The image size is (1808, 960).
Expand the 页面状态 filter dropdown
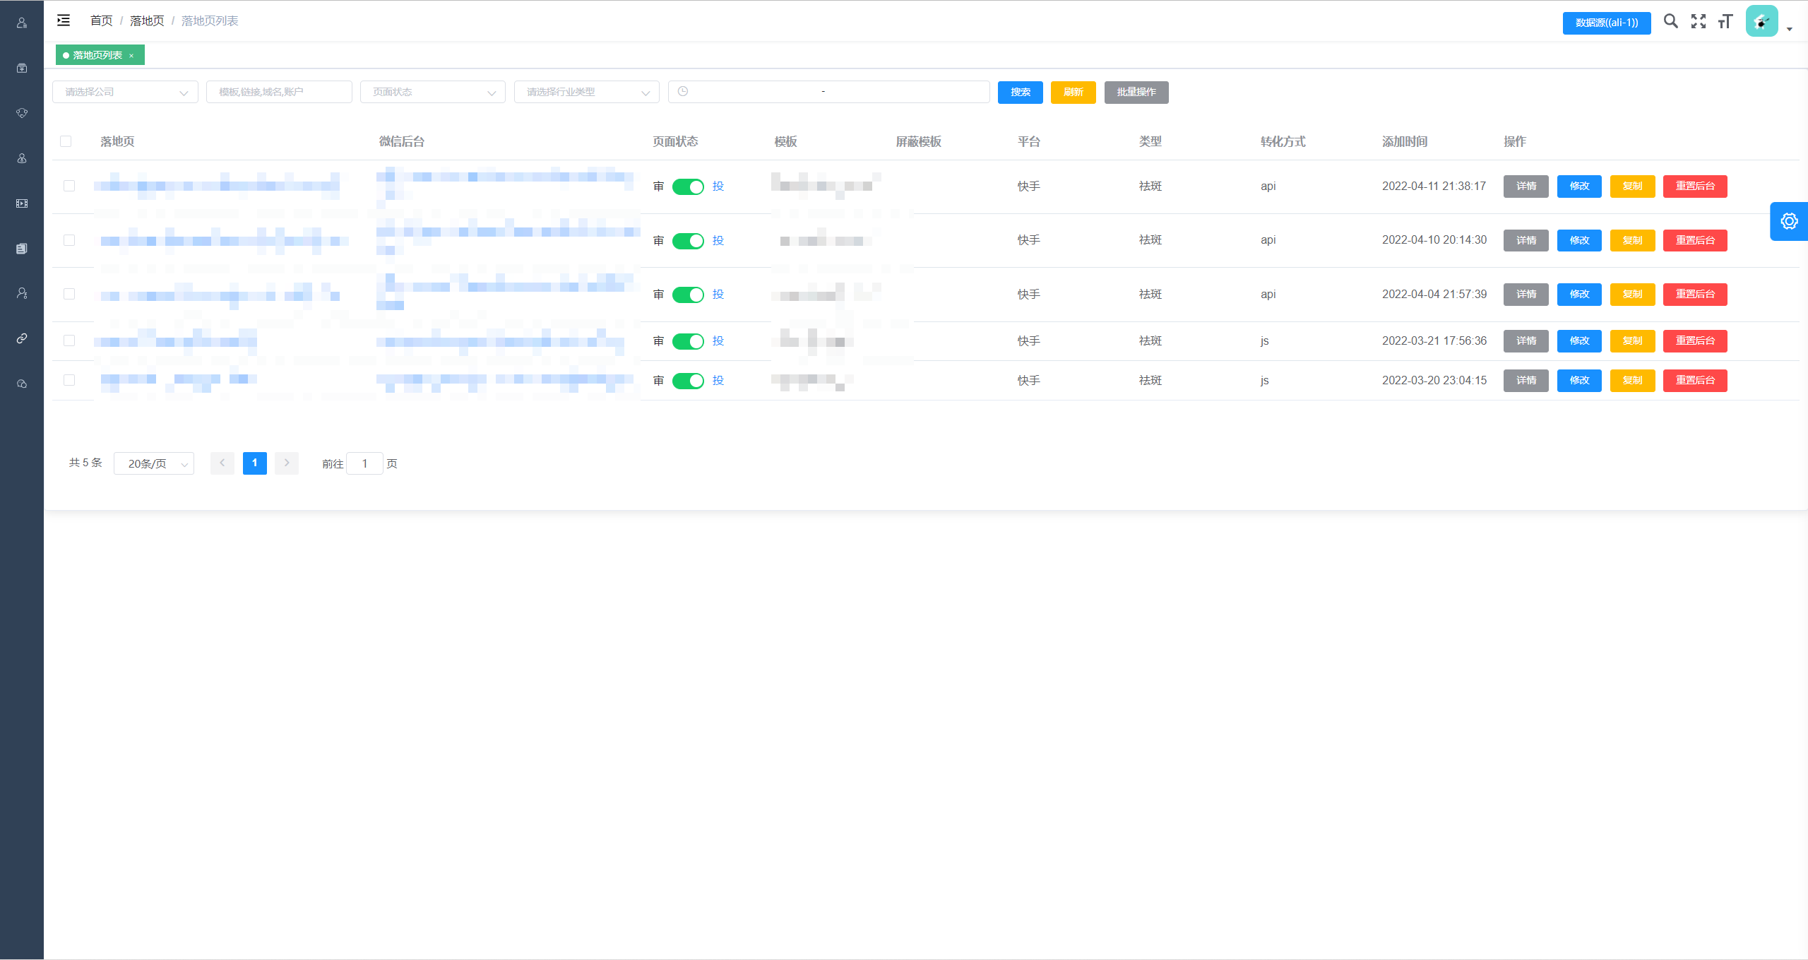(433, 92)
